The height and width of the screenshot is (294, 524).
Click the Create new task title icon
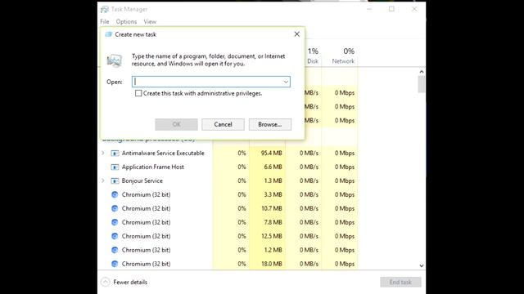pos(109,34)
